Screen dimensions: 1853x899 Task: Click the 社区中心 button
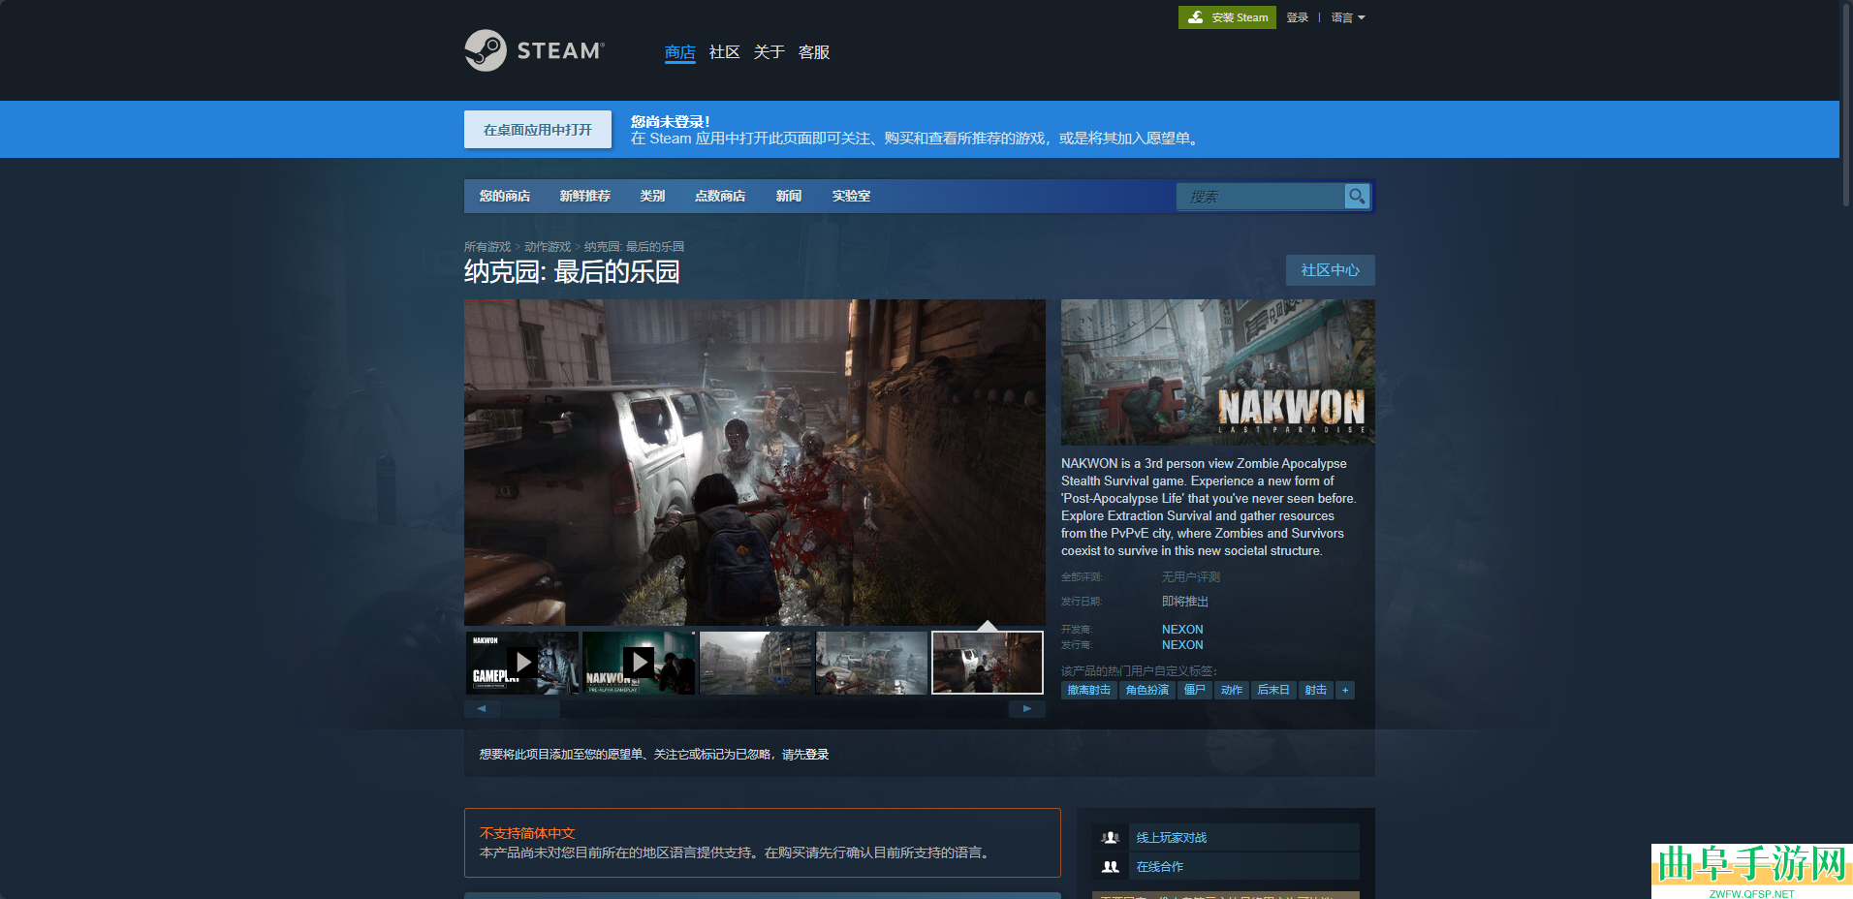(x=1331, y=270)
